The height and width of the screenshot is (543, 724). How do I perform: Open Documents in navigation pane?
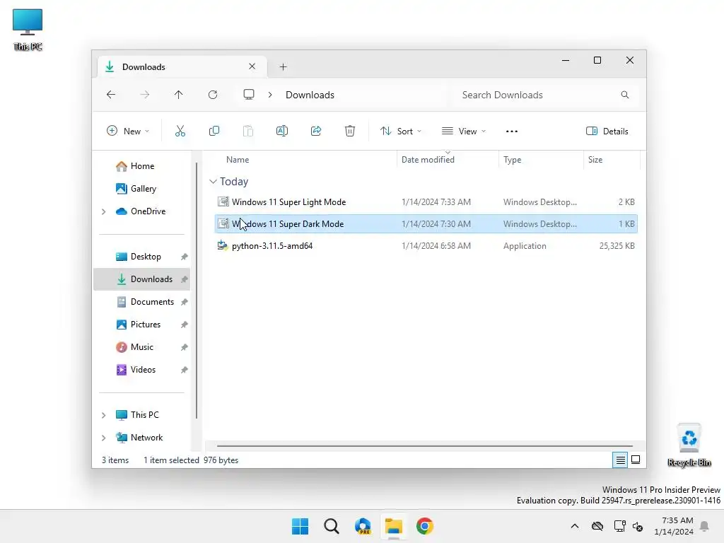(x=152, y=301)
